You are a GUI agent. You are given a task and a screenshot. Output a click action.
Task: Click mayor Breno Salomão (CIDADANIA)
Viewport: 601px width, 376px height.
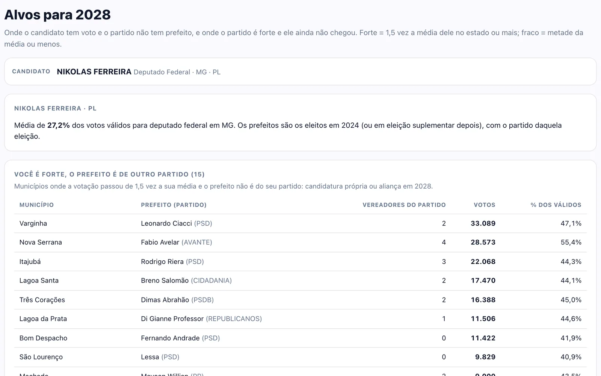tap(186, 281)
